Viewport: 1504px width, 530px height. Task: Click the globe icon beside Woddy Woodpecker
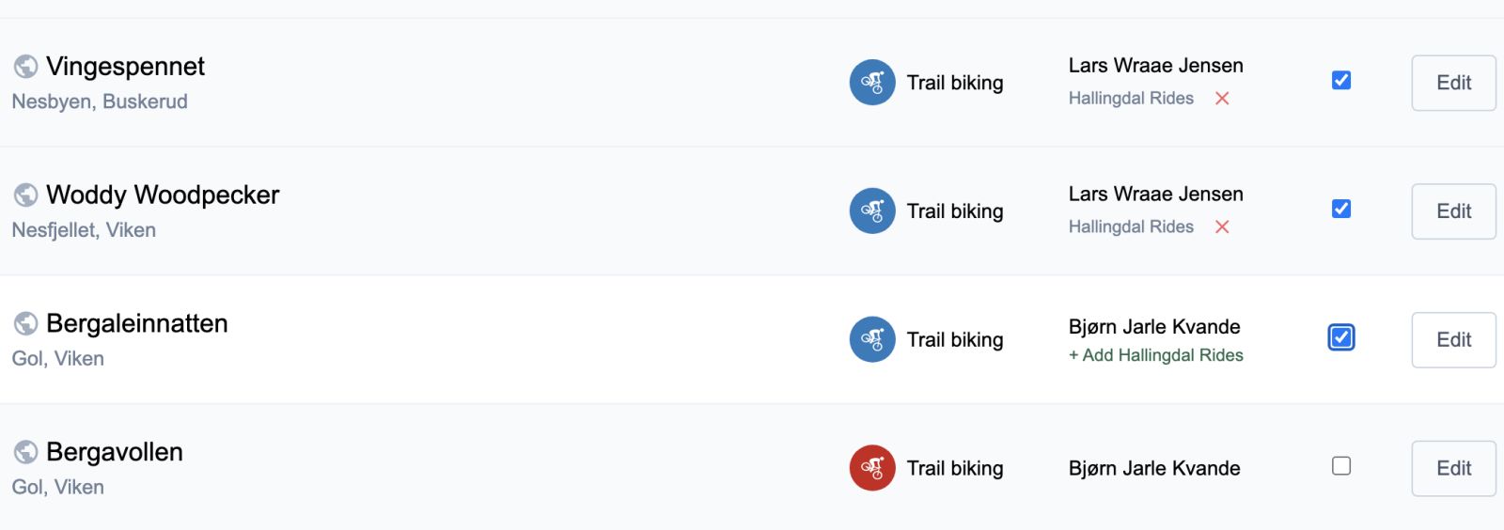(25, 195)
